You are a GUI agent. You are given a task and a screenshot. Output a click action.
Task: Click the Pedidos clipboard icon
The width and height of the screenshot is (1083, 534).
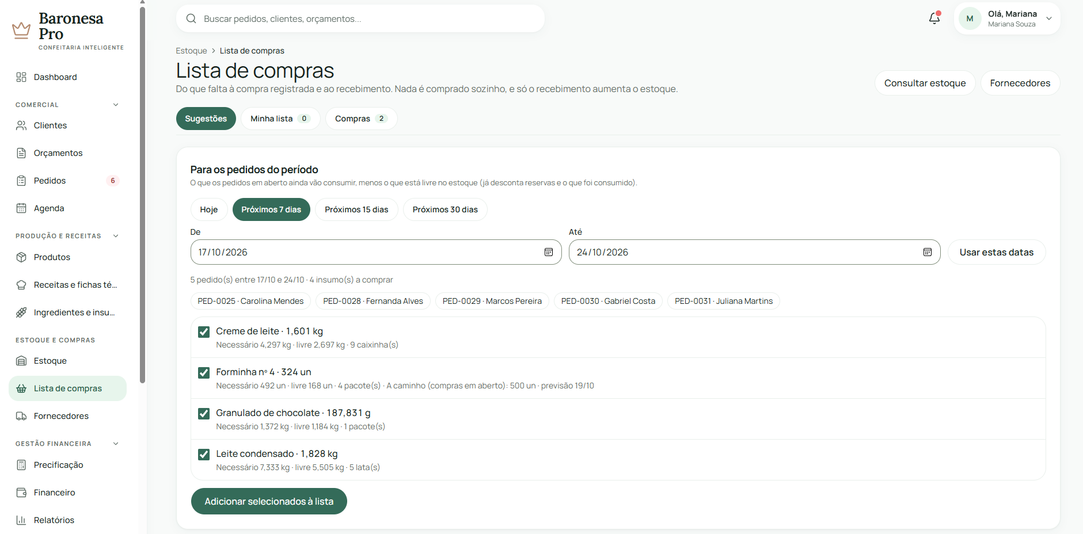21,181
